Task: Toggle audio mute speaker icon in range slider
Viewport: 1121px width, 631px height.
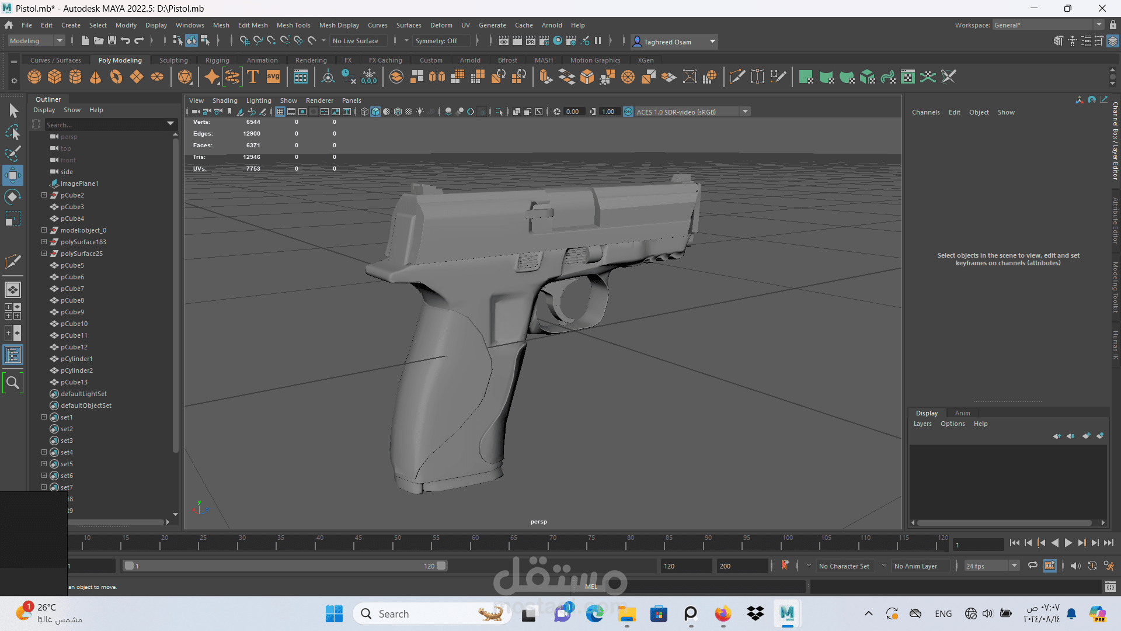Action: [x=1075, y=566]
